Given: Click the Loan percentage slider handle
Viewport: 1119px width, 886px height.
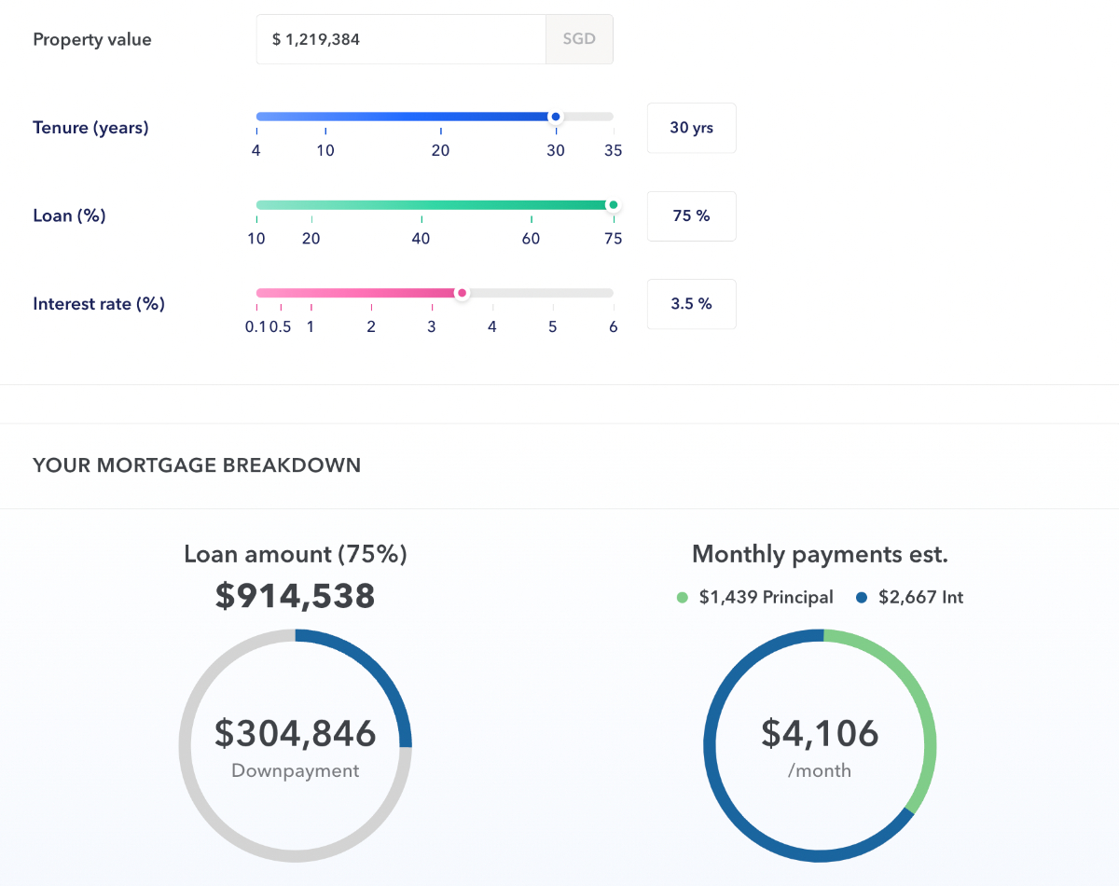Looking at the screenshot, I should (613, 205).
